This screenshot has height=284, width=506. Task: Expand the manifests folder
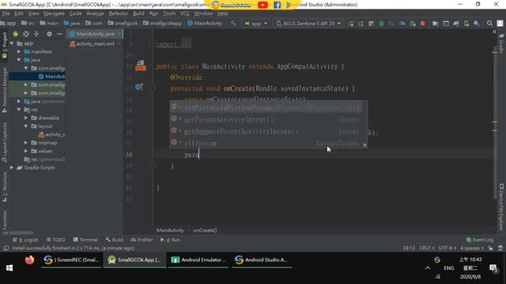coord(19,51)
